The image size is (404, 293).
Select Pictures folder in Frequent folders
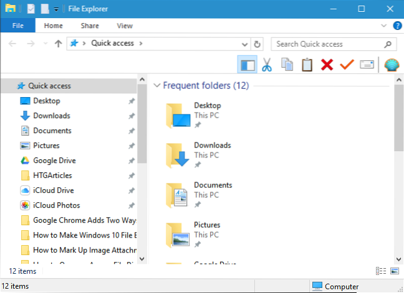click(193, 235)
